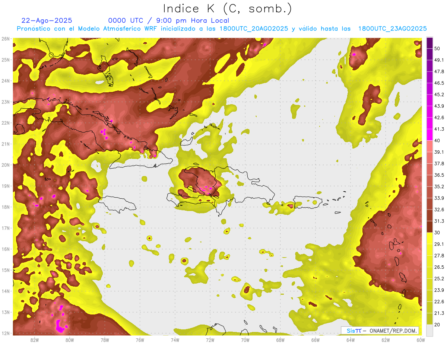Click the 14N latitude label
The height and width of the screenshot is (345, 447).
(6, 291)
